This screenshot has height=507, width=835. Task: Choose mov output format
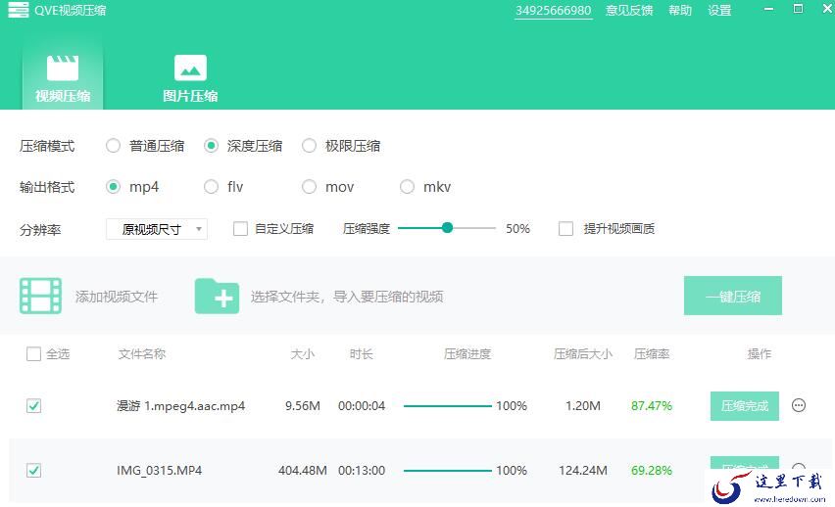(309, 187)
